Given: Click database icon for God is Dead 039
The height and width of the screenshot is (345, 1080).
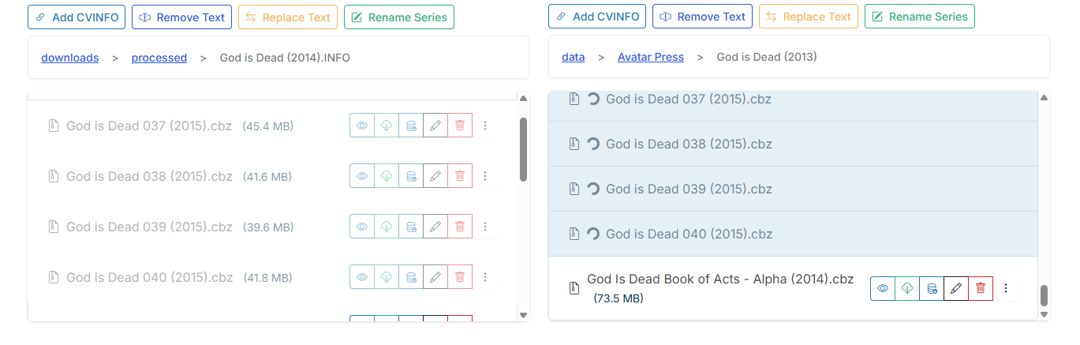Looking at the screenshot, I should [x=411, y=227].
